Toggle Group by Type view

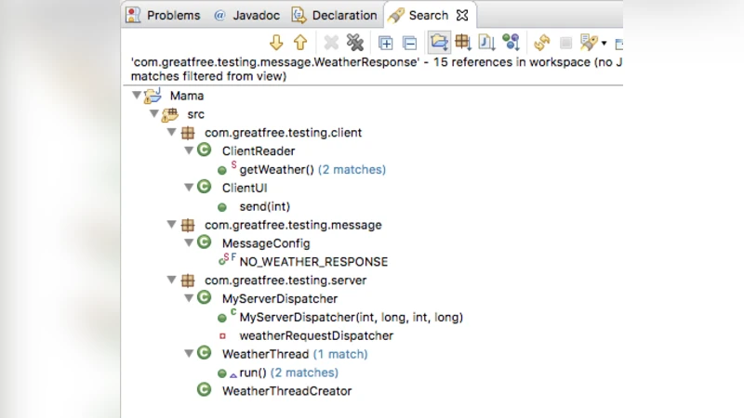point(511,43)
